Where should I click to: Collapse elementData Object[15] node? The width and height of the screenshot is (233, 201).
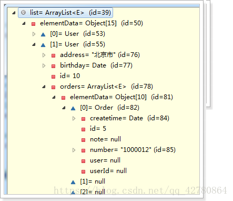point(24,23)
